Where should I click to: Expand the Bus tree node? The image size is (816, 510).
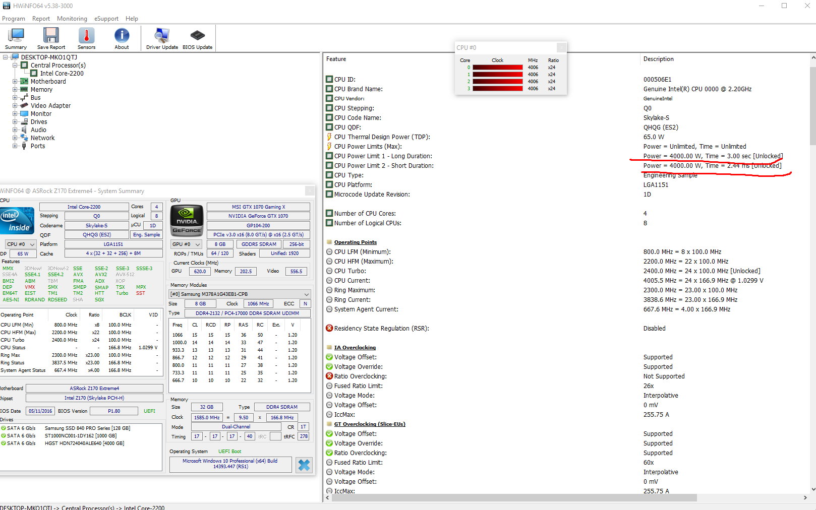click(x=15, y=98)
